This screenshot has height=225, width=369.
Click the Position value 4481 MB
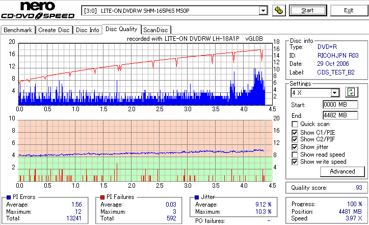[351, 212]
